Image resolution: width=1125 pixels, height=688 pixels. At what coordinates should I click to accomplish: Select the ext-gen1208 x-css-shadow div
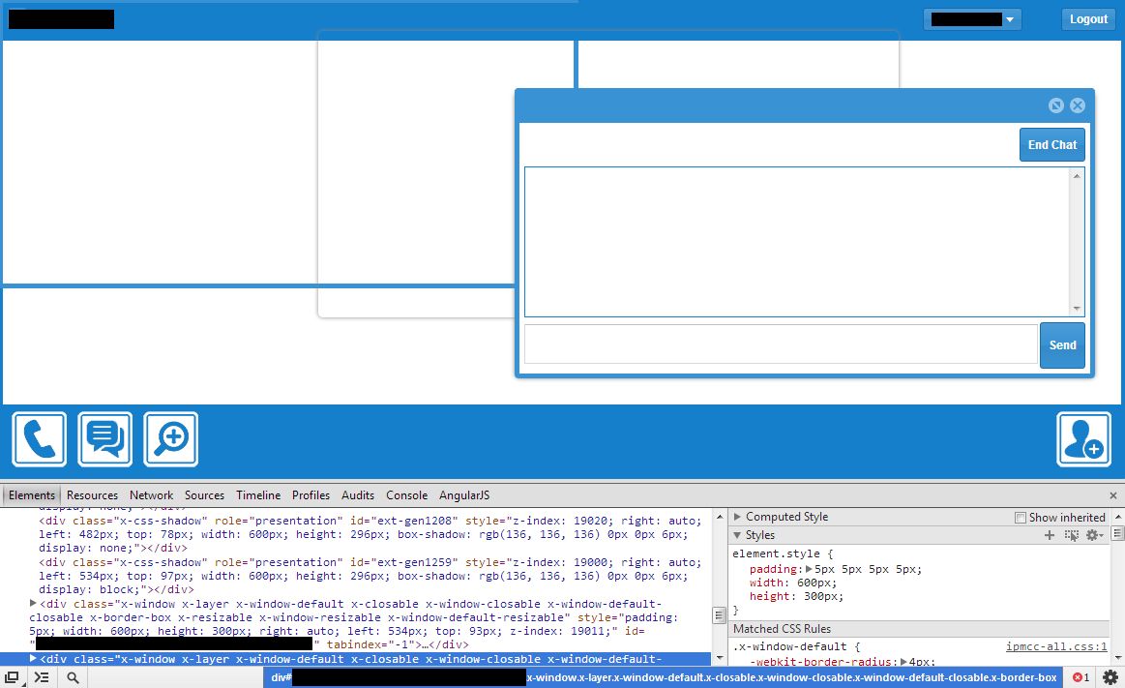(370, 534)
